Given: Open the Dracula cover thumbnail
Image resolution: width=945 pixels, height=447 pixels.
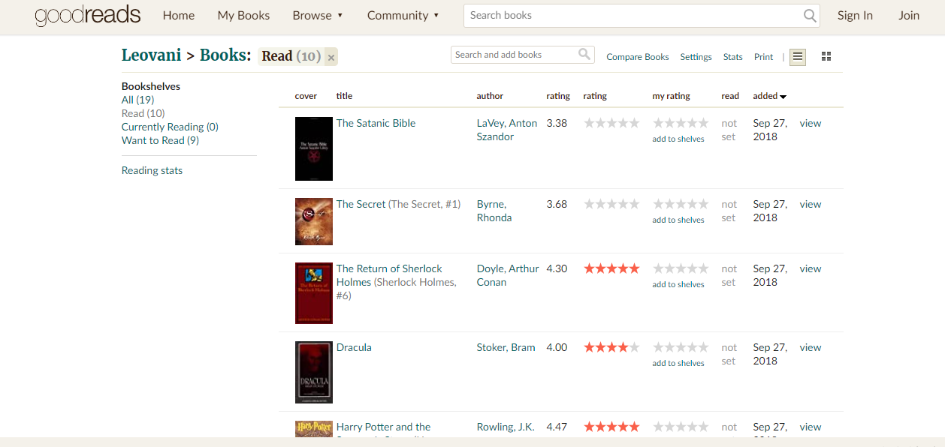Looking at the screenshot, I should click(x=314, y=373).
